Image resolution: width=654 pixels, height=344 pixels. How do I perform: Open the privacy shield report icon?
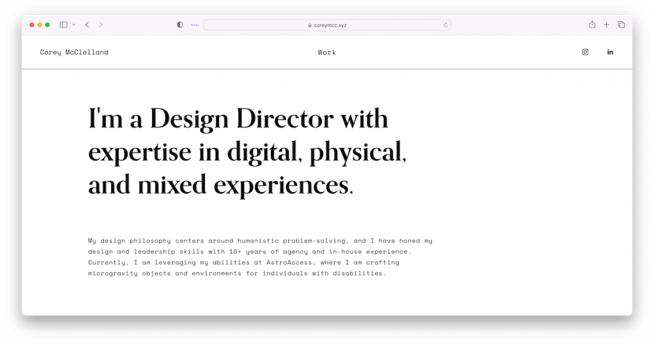179,25
